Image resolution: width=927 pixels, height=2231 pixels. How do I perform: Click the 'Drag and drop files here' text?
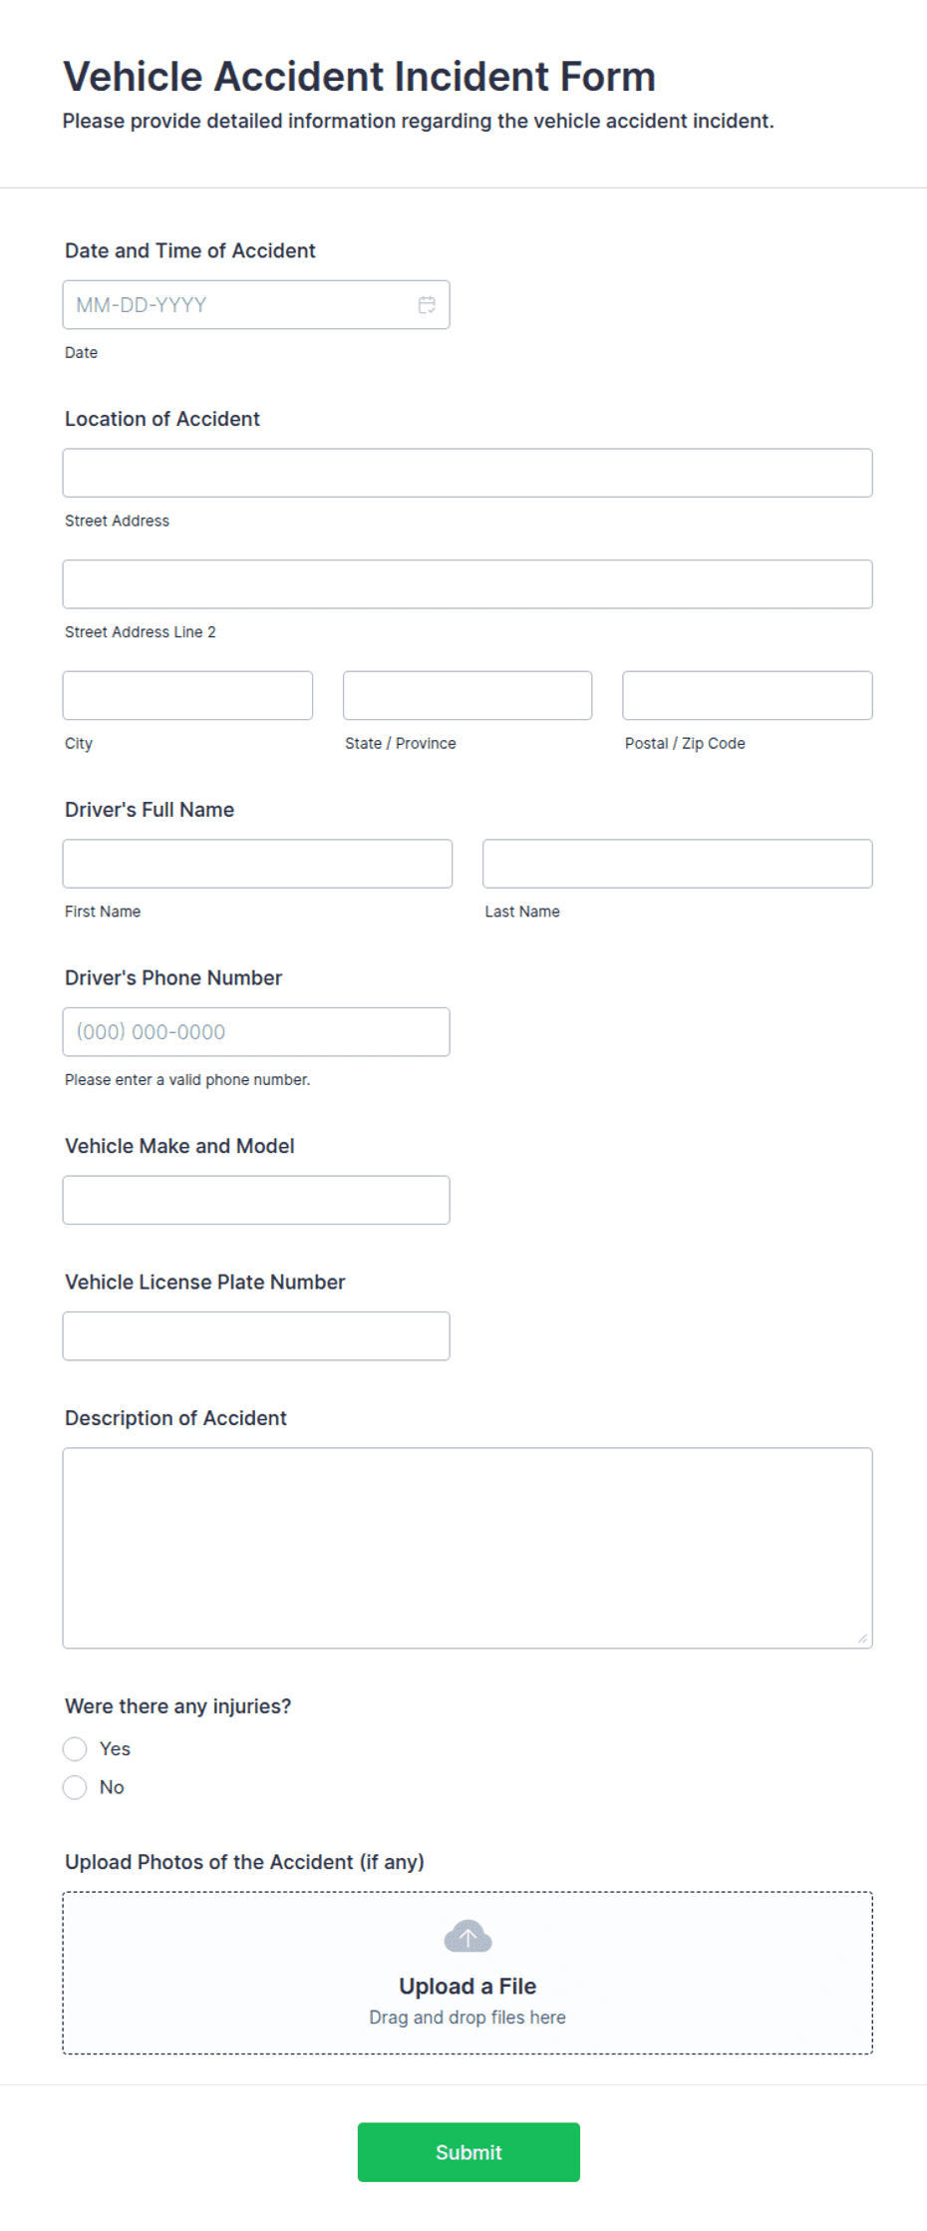[467, 2018]
